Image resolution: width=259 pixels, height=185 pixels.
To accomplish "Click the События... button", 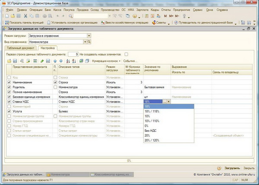I will (x=130, y=61).
